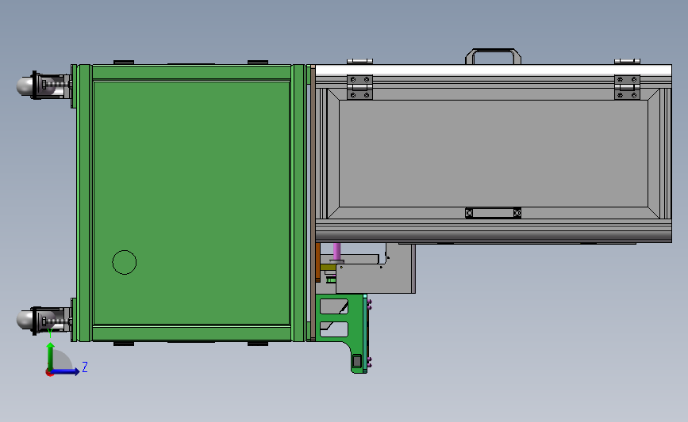688x422 pixels.
Task: Click the blue Z axis of the triad
Action: 66,371
